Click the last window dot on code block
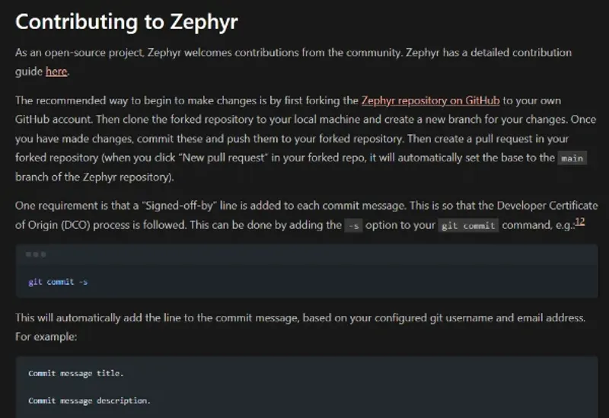This screenshot has height=418, width=609. (43, 254)
